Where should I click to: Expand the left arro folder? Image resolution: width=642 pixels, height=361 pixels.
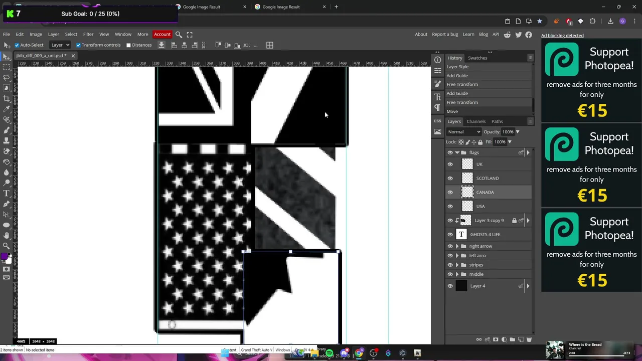coord(457,256)
